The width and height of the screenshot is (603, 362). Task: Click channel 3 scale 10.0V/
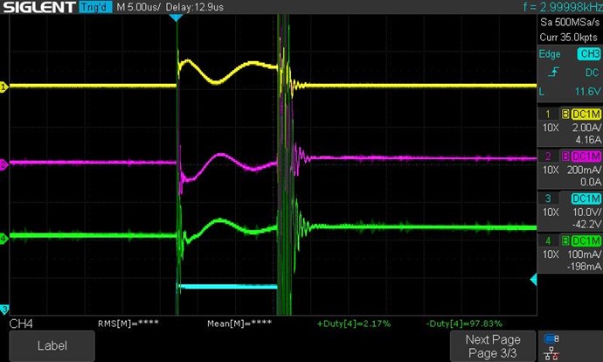pyautogui.click(x=587, y=212)
